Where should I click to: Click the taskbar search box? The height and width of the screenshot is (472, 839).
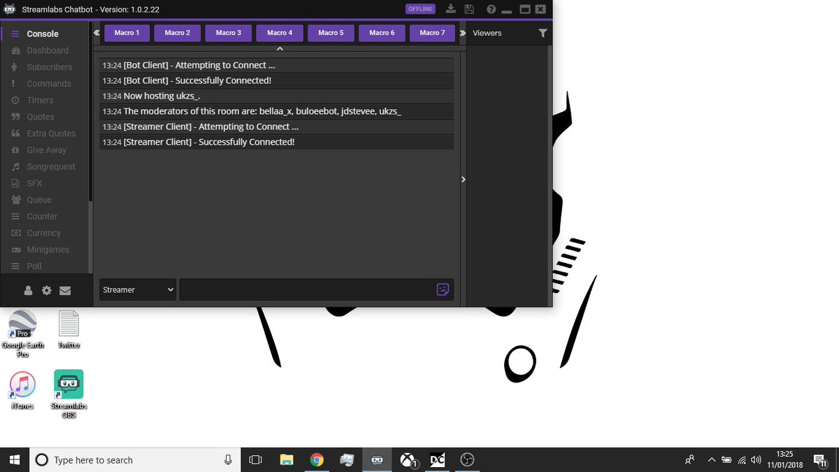click(136, 460)
